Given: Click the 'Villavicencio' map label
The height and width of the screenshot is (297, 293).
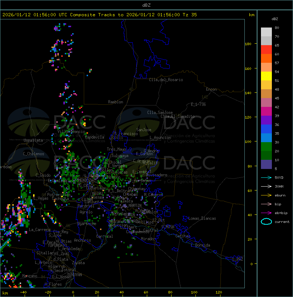Looking at the screenshot, I should 71,132.
